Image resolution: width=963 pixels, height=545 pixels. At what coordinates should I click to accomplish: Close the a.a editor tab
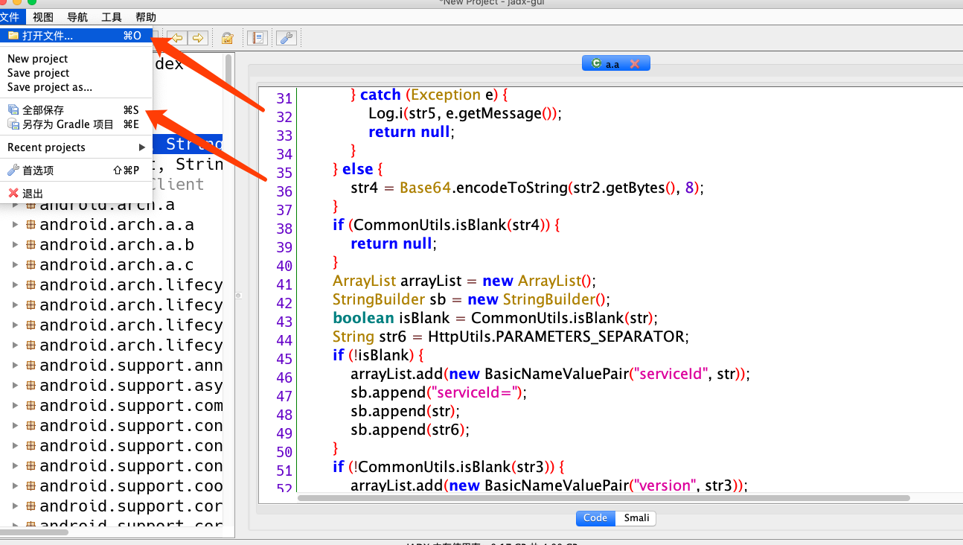click(x=635, y=64)
